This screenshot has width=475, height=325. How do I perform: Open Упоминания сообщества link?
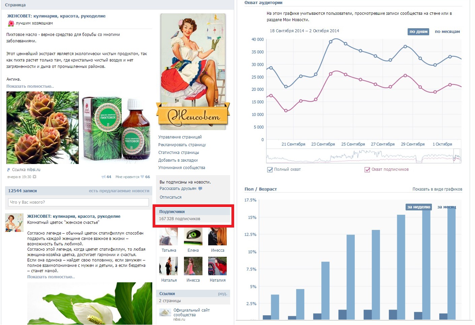pyautogui.click(x=182, y=168)
